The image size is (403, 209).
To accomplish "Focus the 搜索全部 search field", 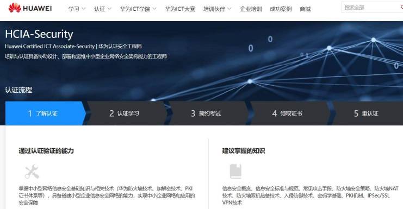I will click(x=372, y=8).
